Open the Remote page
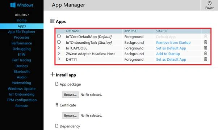 coord(22,106)
